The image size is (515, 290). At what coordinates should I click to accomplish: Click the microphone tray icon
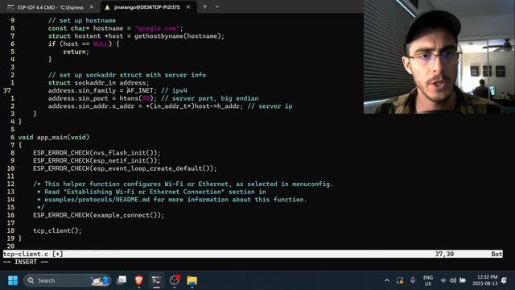[x=413, y=280]
